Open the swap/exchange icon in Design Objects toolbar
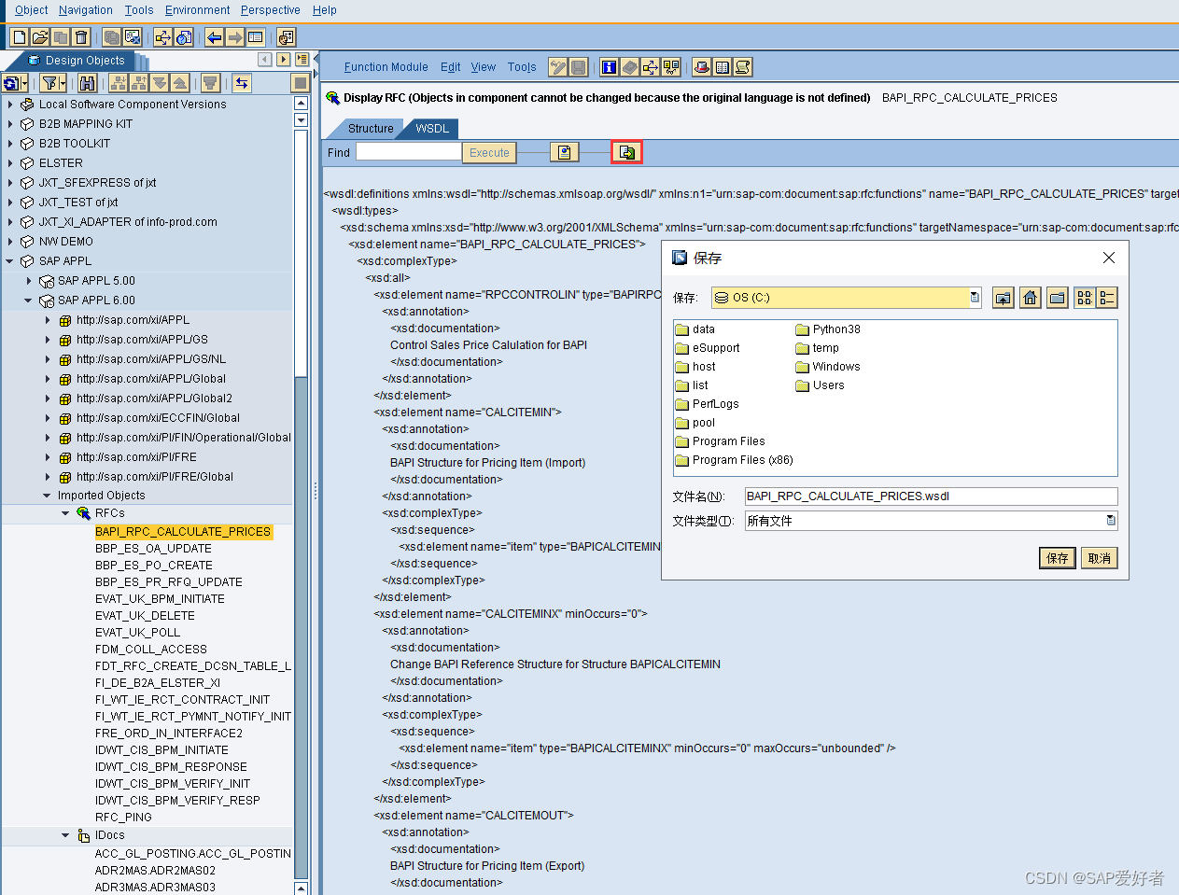The width and height of the screenshot is (1179, 895). click(241, 83)
